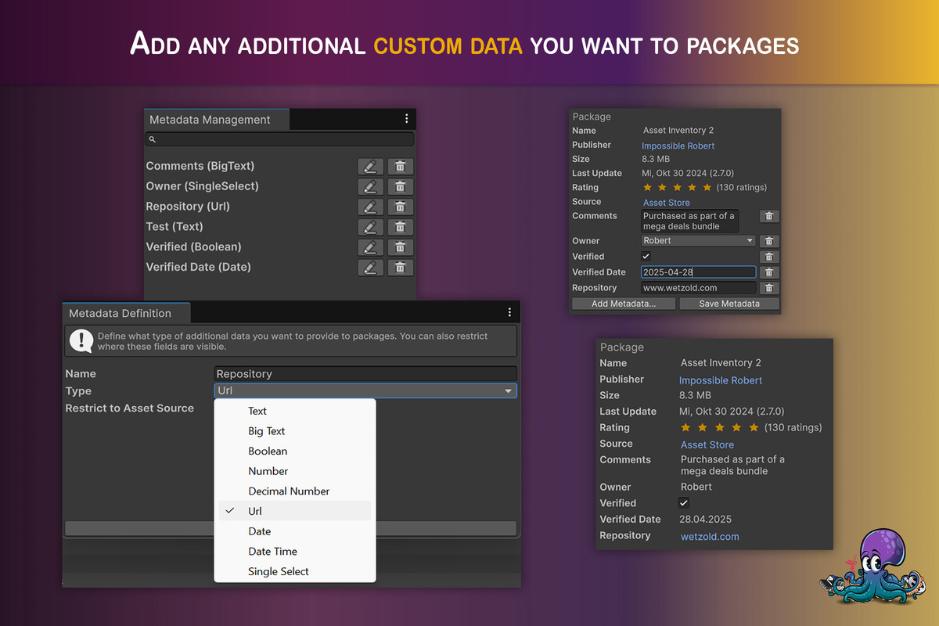Remove the Repository field with its trash icon
Image resolution: width=939 pixels, height=626 pixels.
(x=769, y=287)
